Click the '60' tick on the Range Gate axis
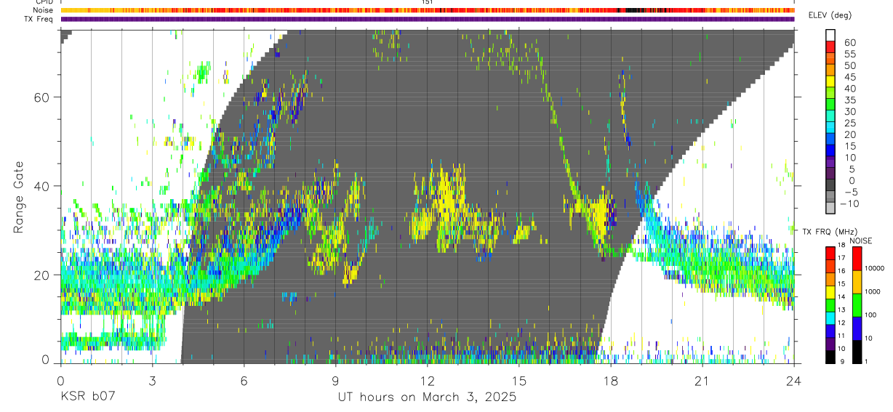This screenshot has width=893, height=412. coord(41,97)
